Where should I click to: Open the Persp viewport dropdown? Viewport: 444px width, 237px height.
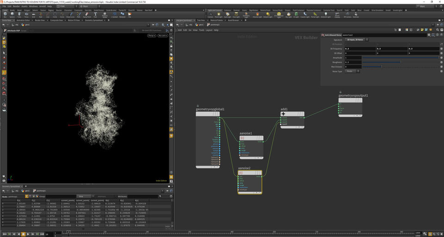click(x=152, y=36)
